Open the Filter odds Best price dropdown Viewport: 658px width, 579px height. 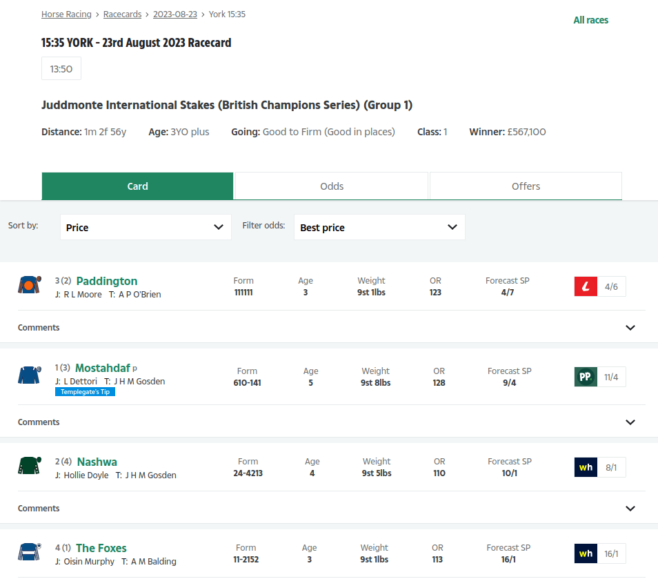(x=379, y=227)
